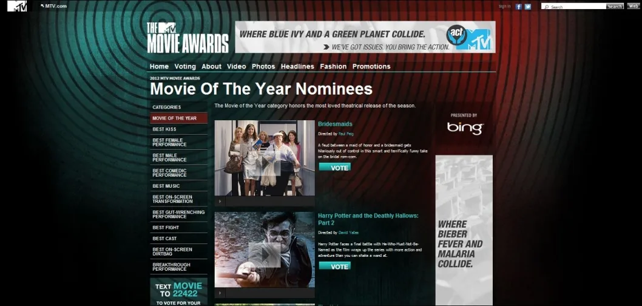Open the Home menu item
The image size is (642, 306).
[x=159, y=66]
